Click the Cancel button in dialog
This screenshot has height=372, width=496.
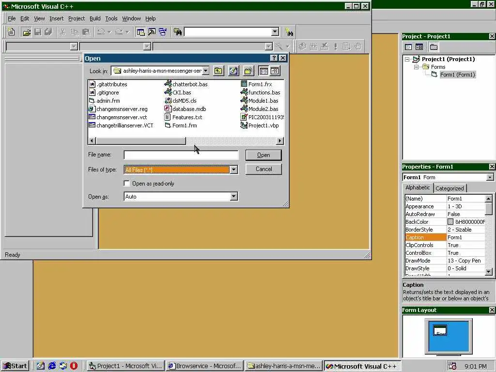coord(263,169)
